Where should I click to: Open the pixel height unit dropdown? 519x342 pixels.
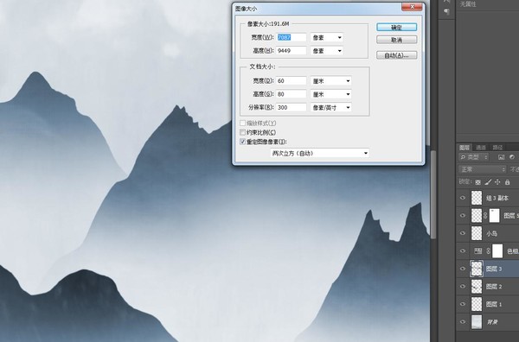pos(327,51)
